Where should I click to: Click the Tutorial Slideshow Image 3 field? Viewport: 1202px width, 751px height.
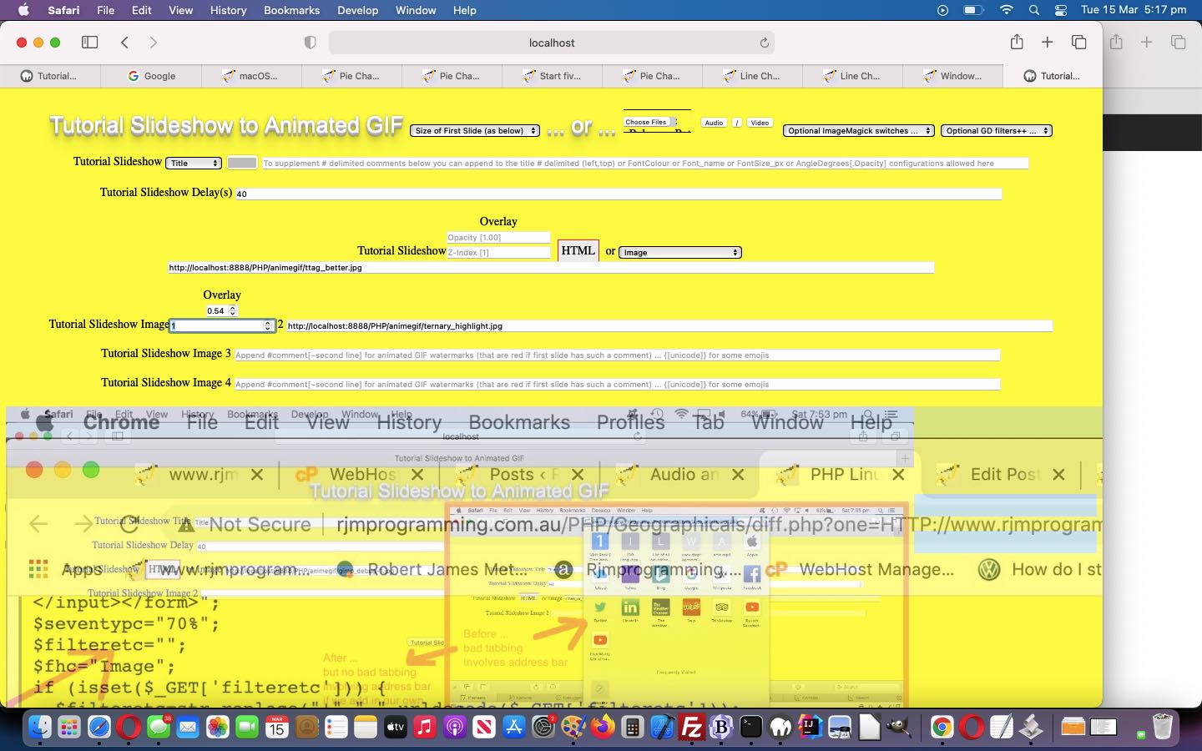tap(617, 355)
